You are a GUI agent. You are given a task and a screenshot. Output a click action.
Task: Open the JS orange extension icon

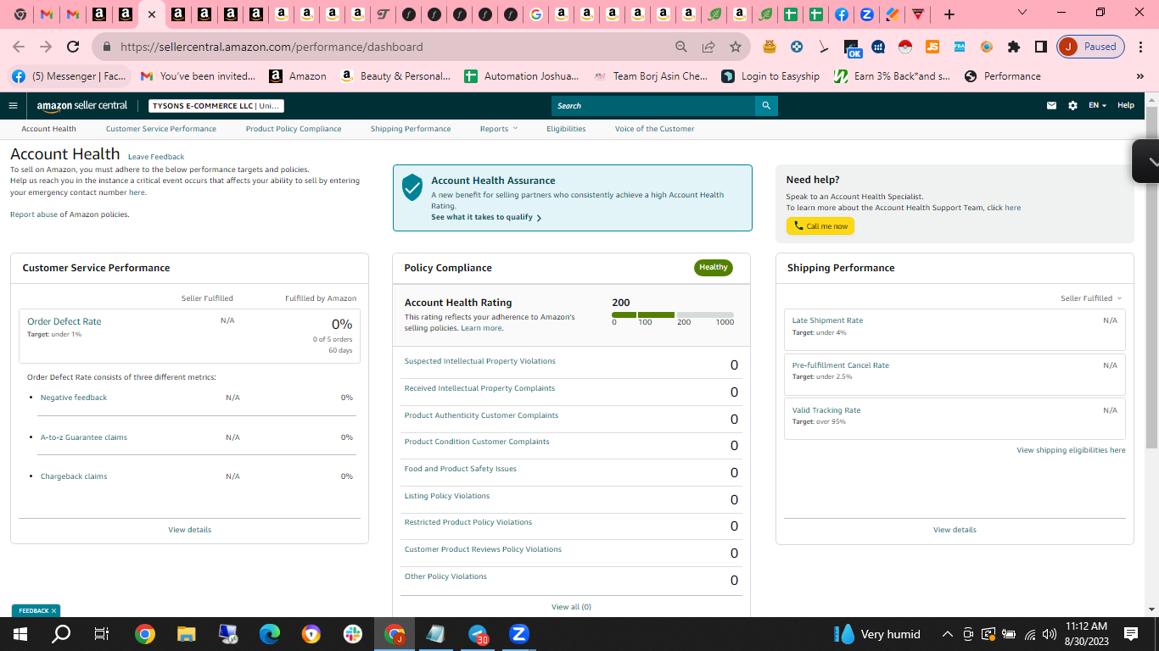pyautogui.click(x=932, y=47)
